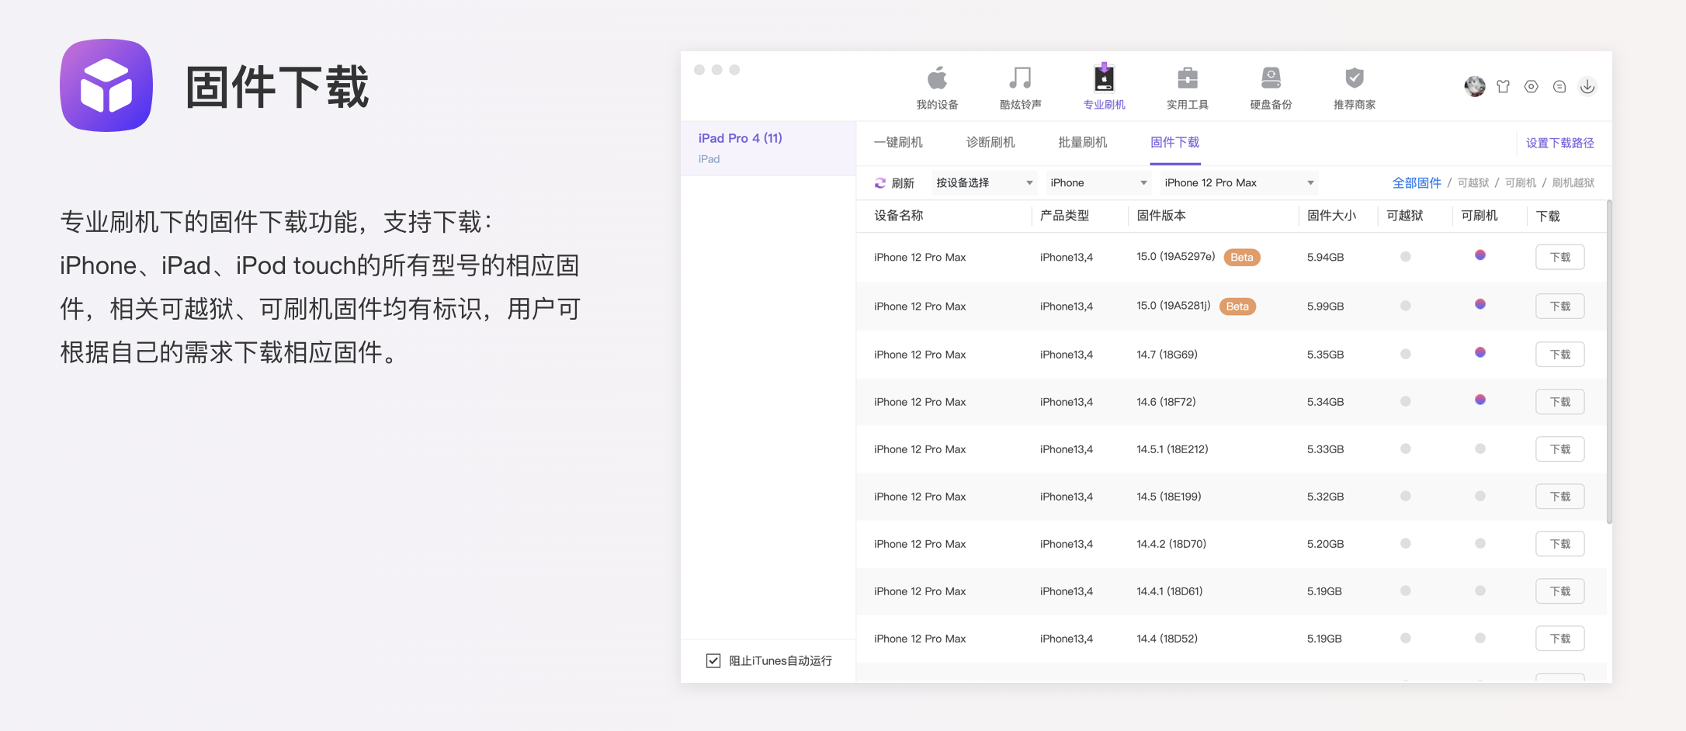Click jailbreak dot for 14.4 (18D52)
Screen dimensions: 1686x731
[x=1406, y=638]
